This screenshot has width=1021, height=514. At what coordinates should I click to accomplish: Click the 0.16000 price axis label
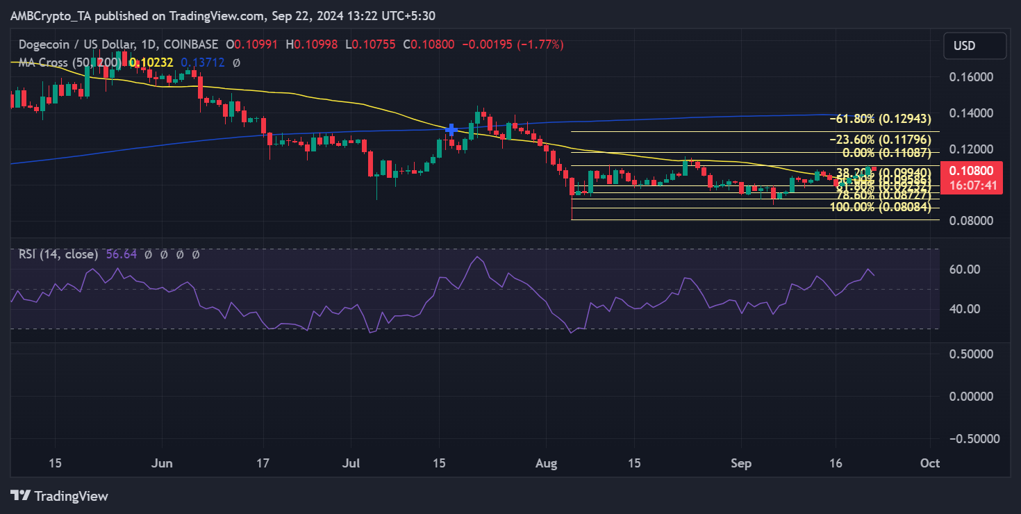972,76
